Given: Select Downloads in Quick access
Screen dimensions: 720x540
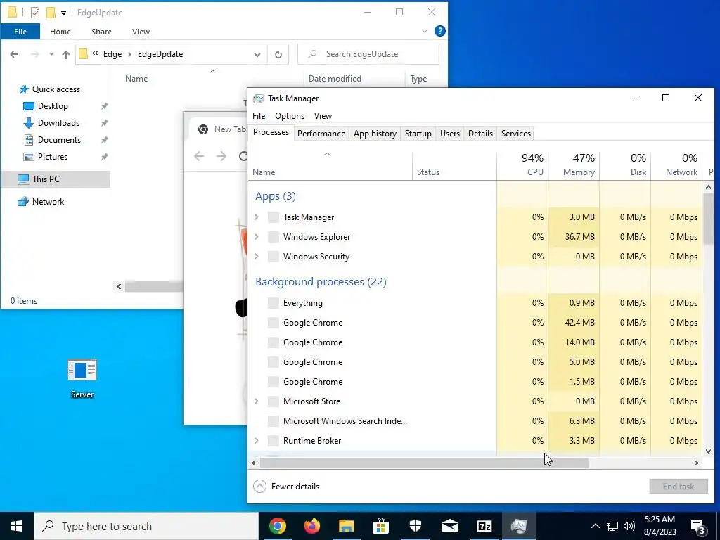Looking at the screenshot, I should 59,123.
